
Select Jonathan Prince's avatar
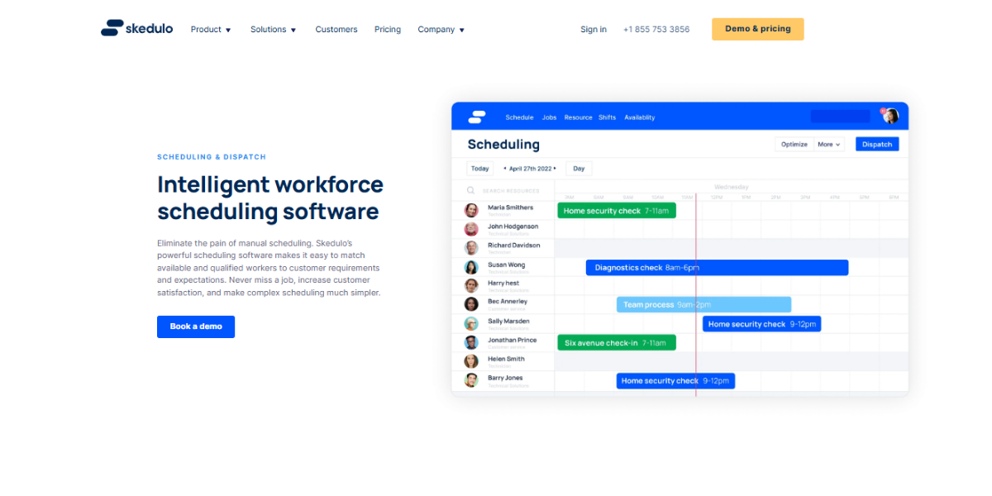coord(471,342)
